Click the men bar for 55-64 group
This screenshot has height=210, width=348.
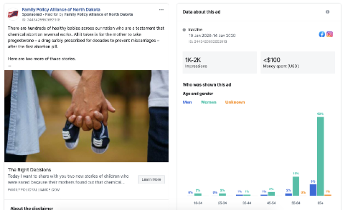[x=288, y=195]
